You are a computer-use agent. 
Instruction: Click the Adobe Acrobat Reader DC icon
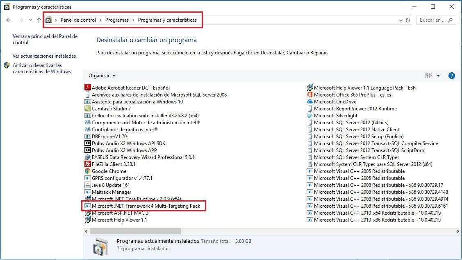(x=87, y=87)
